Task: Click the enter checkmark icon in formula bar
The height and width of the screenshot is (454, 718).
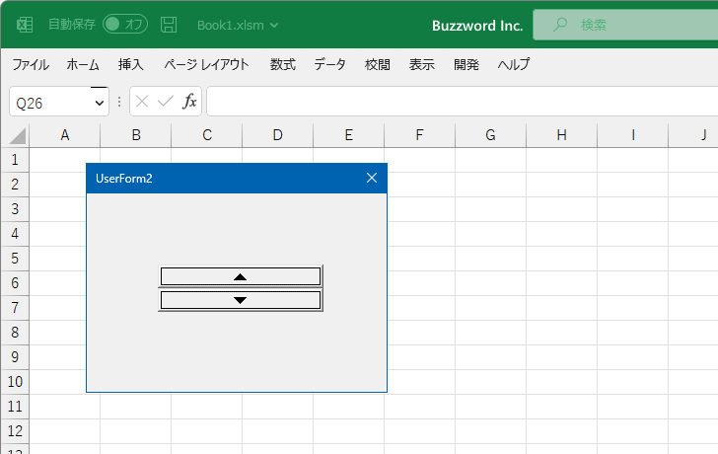Action: point(166,101)
